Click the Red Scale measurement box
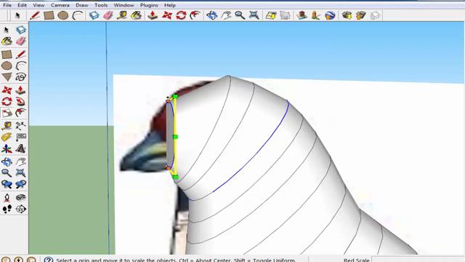Screen dimensions: 465x262 418,260
